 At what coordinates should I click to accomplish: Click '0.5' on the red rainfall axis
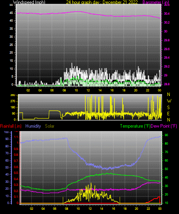(16, 173)
